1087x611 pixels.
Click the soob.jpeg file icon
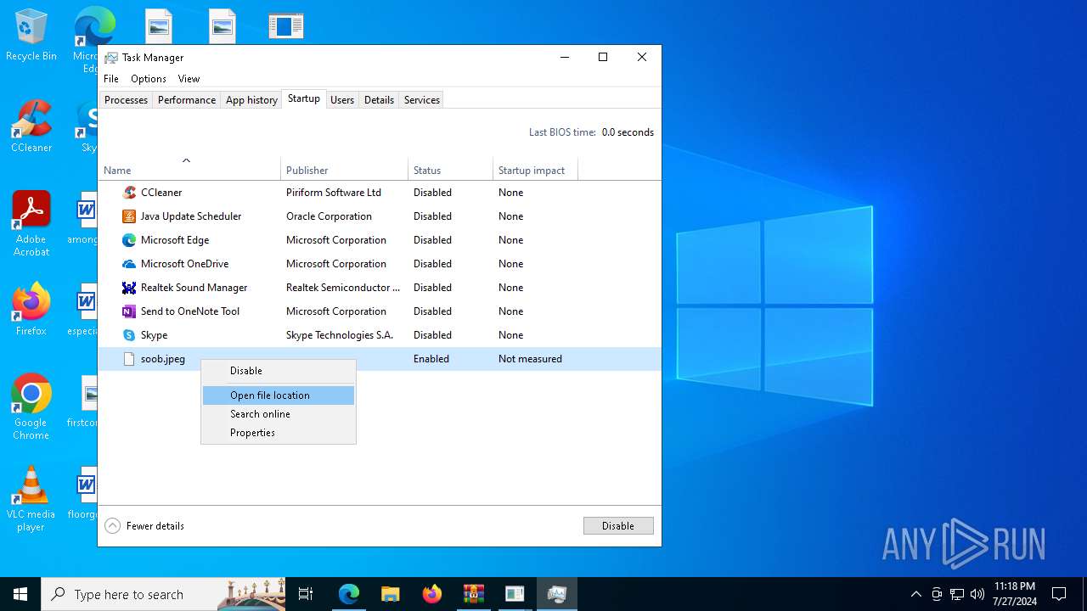coord(129,359)
